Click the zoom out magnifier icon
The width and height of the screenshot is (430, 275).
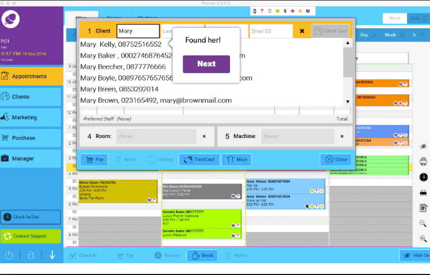click(423, 223)
